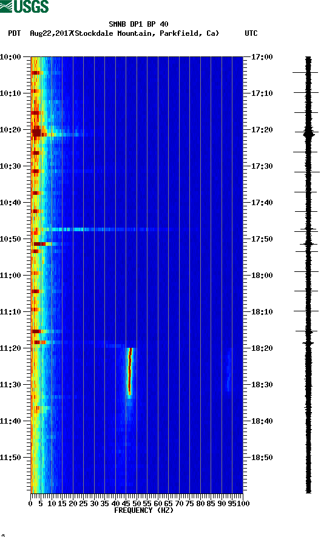Click the dark red low-frequency burst at 10:20
This screenshot has height=542, width=335.
[36, 132]
